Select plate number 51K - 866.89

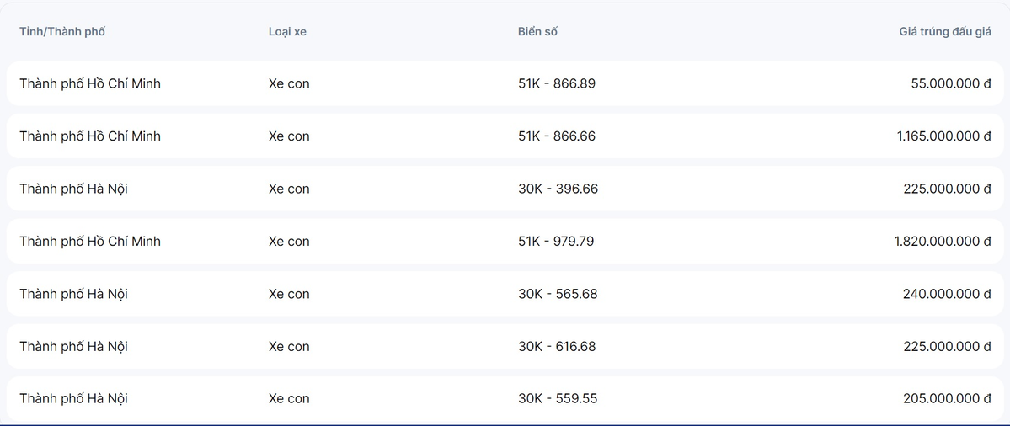pyautogui.click(x=556, y=84)
